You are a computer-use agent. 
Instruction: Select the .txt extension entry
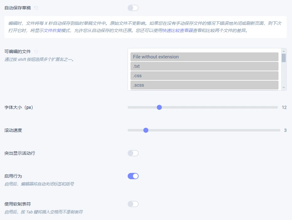point(204,66)
